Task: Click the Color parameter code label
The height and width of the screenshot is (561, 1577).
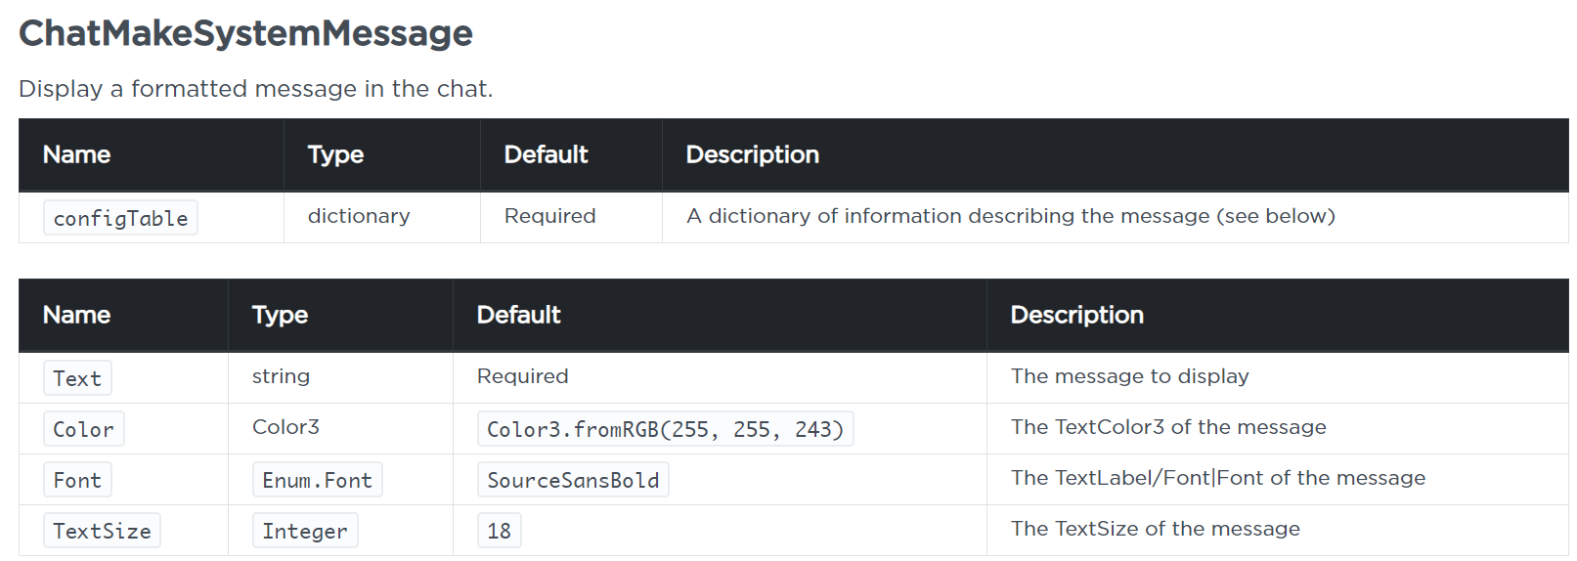Action: pos(83,429)
